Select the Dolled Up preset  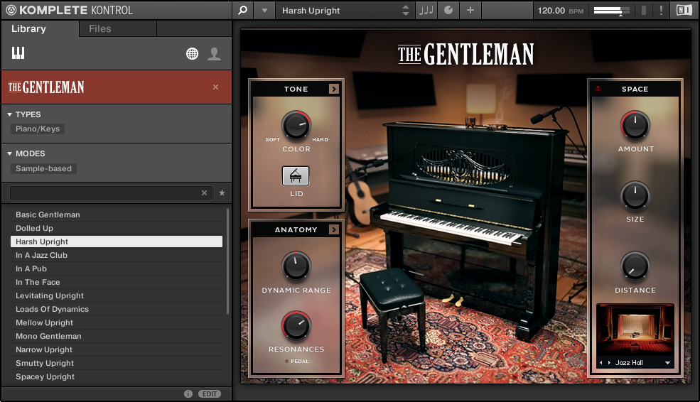pyautogui.click(x=116, y=228)
